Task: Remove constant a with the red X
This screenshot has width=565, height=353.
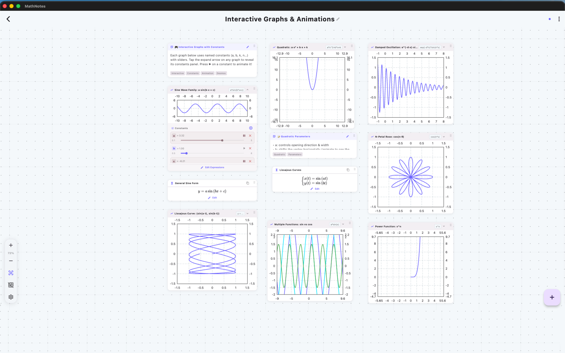Action: pyautogui.click(x=250, y=136)
